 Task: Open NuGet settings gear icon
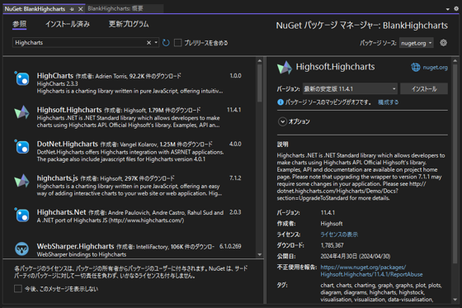[443, 43]
